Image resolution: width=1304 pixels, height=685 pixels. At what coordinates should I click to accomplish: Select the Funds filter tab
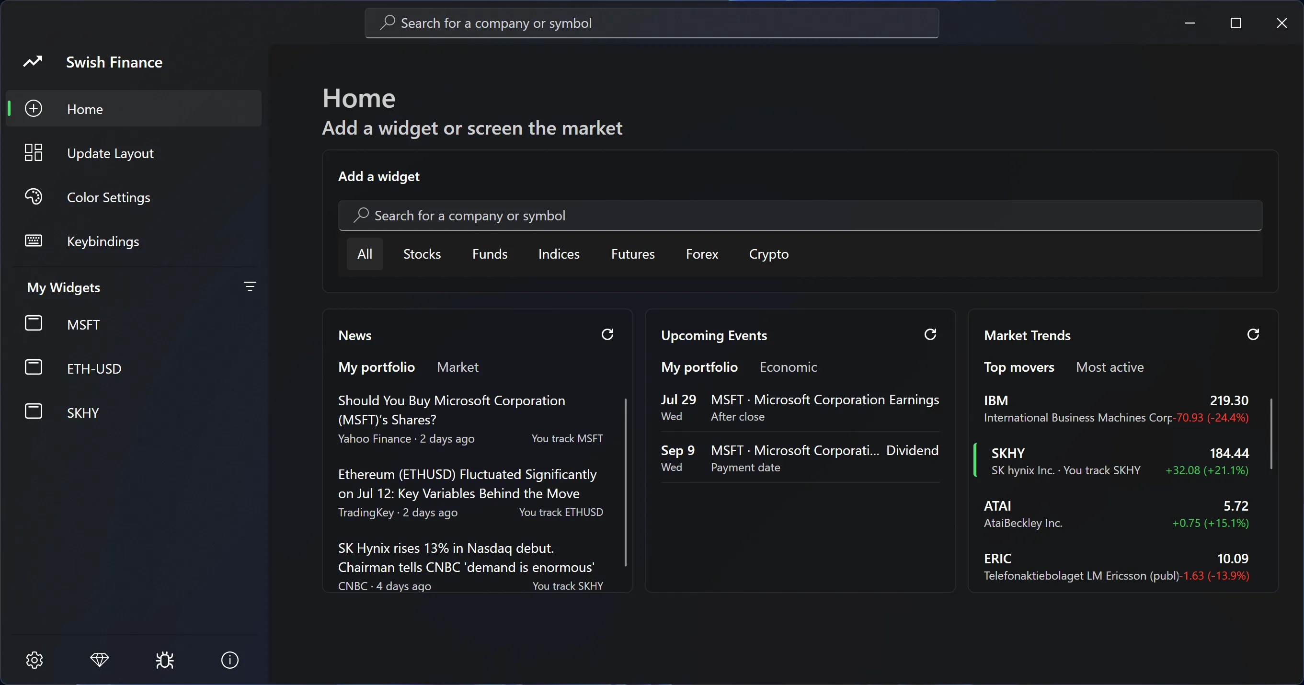click(490, 254)
